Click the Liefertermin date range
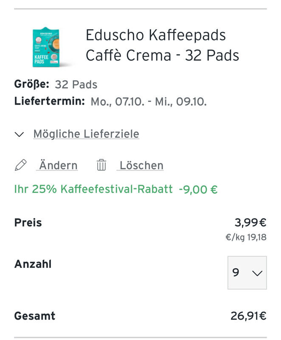This screenshot has width=281, height=340. pos(149,102)
